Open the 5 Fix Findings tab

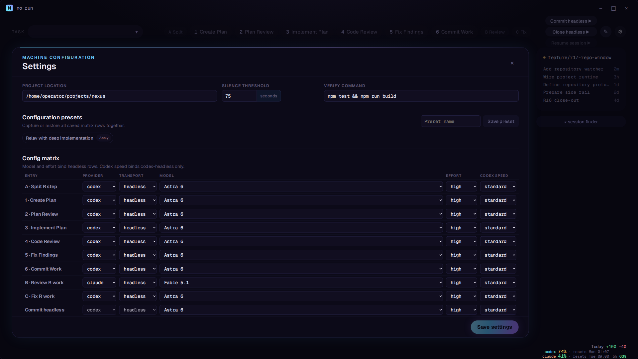(x=406, y=32)
